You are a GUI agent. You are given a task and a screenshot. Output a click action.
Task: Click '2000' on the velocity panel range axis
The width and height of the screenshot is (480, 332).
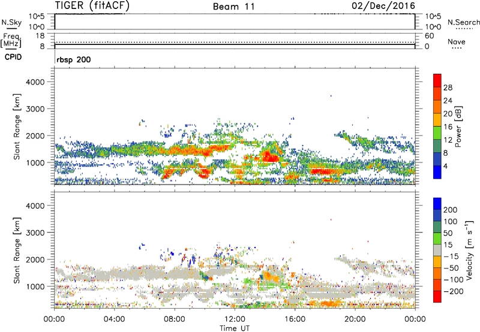click(35, 260)
